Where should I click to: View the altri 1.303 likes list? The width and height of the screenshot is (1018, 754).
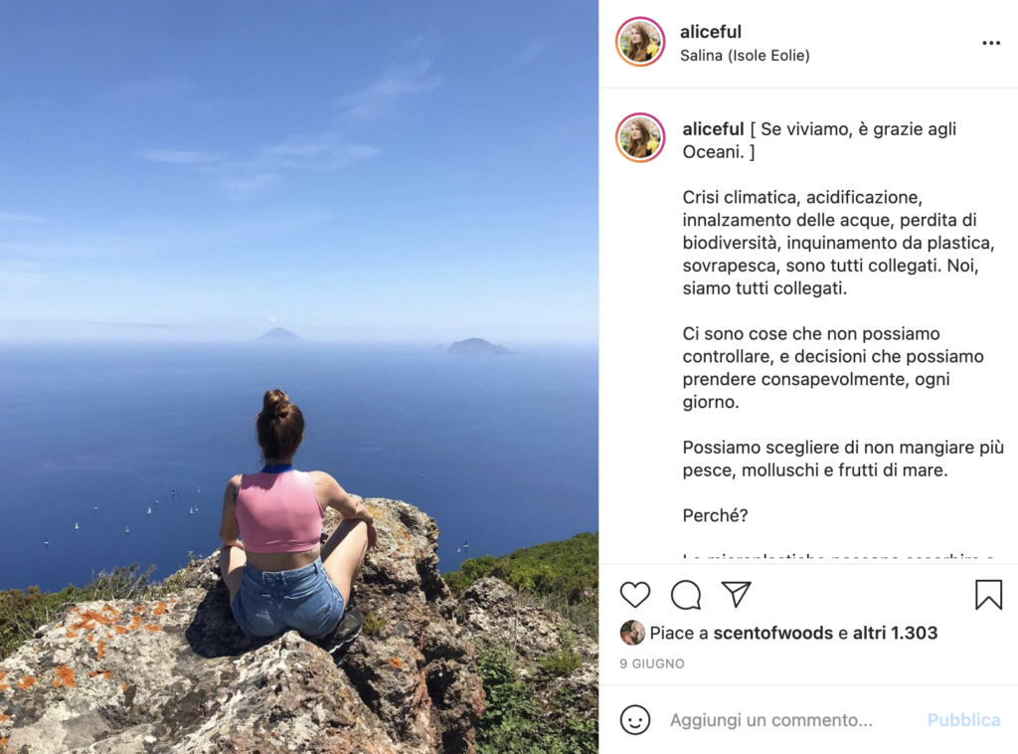[x=895, y=634]
